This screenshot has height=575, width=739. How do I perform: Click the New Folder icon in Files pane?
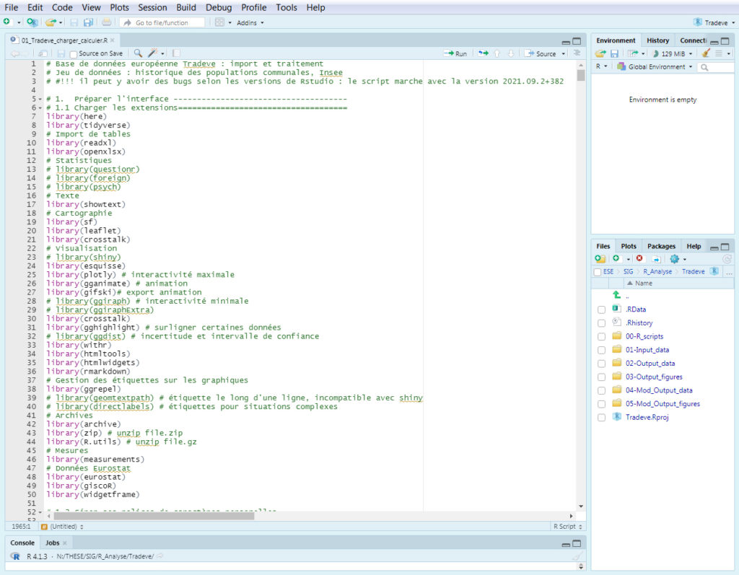[x=600, y=258]
